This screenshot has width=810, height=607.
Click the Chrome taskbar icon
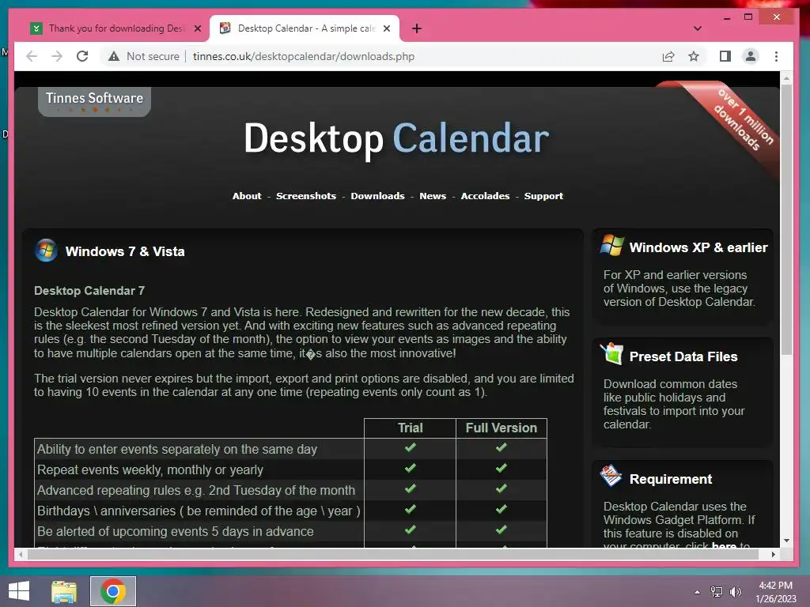pyautogui.click(x=113, y=591)
